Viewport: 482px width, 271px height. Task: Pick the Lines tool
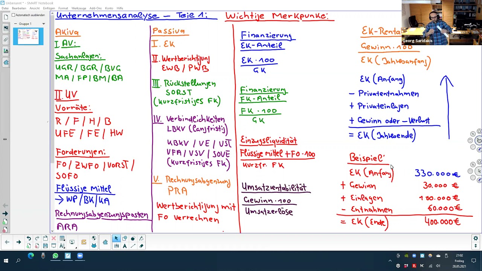133,246
